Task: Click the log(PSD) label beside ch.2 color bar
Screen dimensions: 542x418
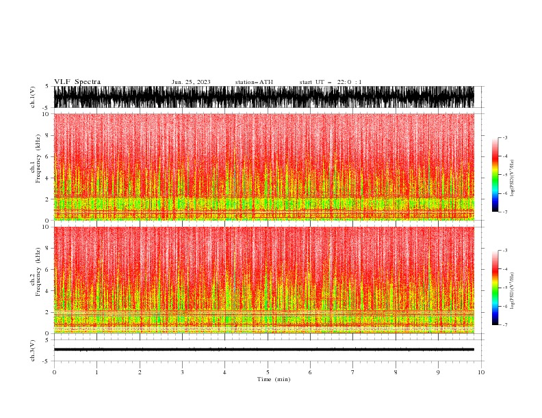Action: coord(512,290)
